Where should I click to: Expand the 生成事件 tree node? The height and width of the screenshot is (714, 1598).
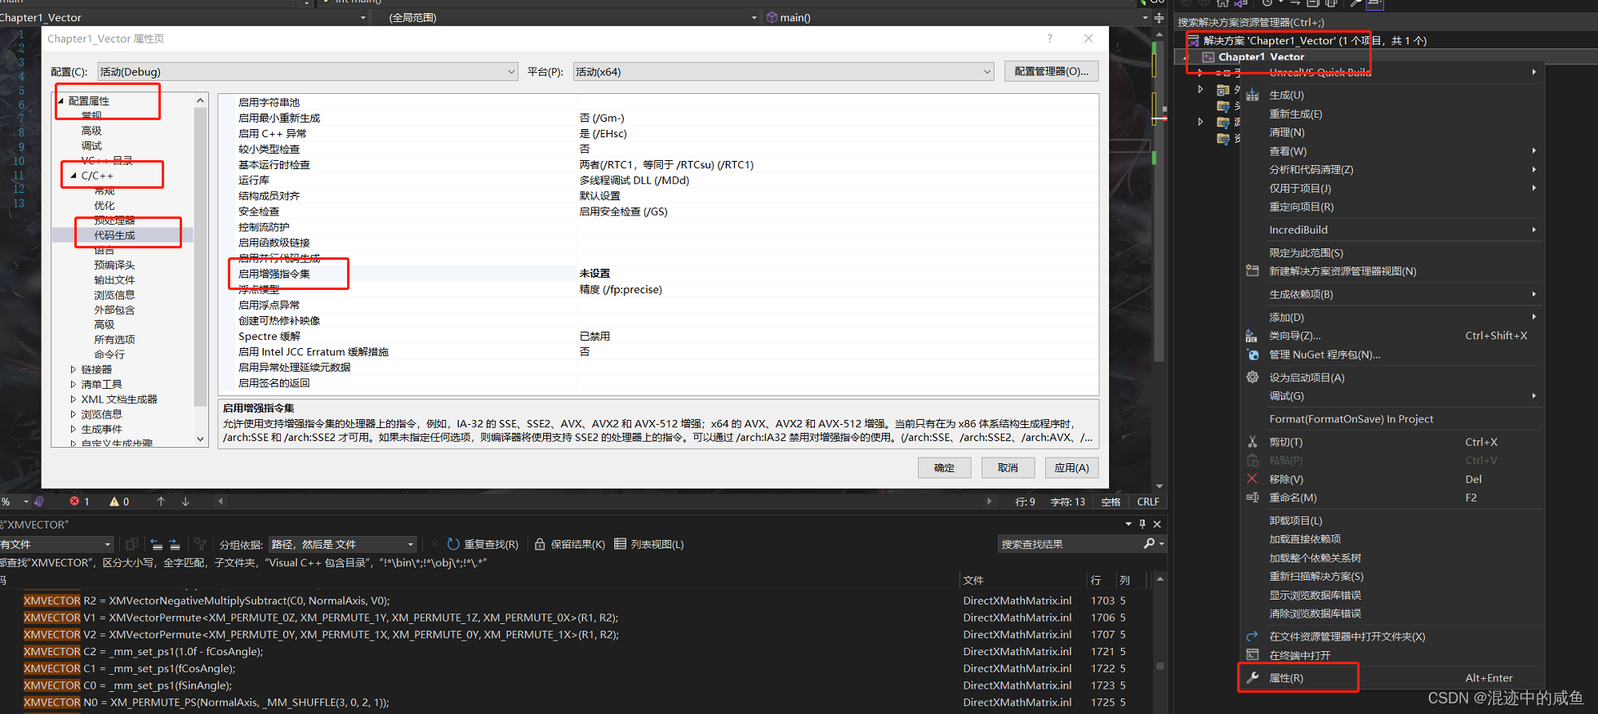73,429
